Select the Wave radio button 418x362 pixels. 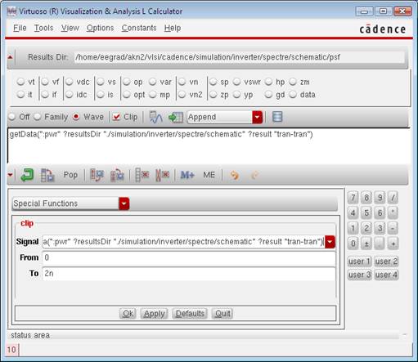tap(76, 117)
